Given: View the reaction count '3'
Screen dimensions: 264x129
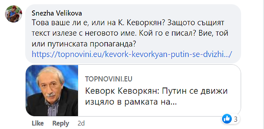Looking at the screenshot, I should click(x=236, y=119).
